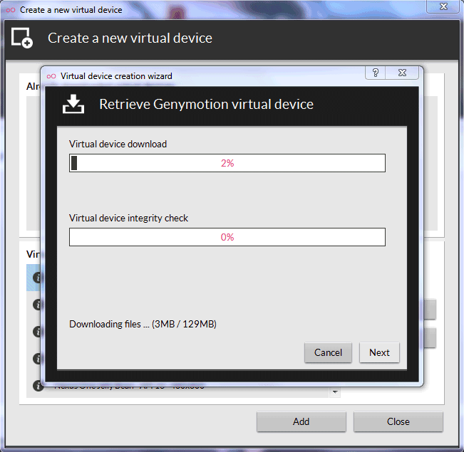Click the third info icon in device list

pyautogui.click(x=38, y=332)
